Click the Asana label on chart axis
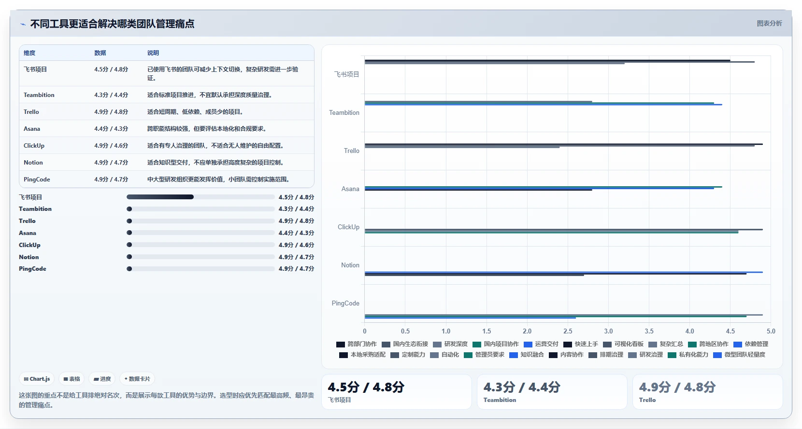Viewport: 802px width, 429px height. tap(350, 189)
